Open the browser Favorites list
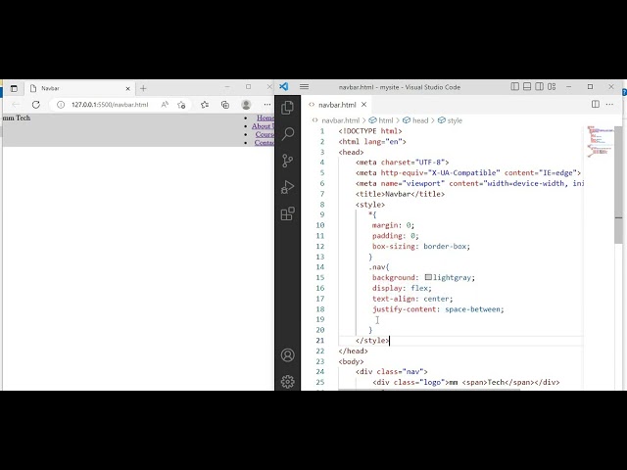The height and width of the screenshot is (470, 627). (x=205, y=105)
